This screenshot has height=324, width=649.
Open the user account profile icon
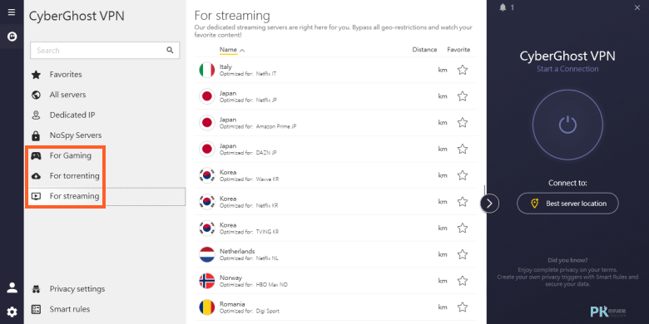(x=12, y=287)
